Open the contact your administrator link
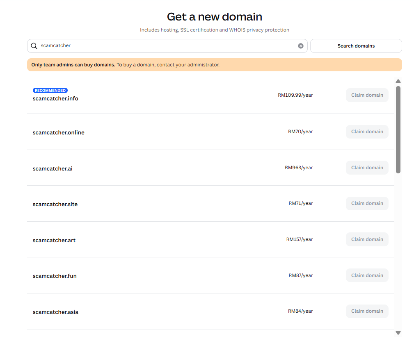Screen dimensions: 414x341 coord(188,65)
